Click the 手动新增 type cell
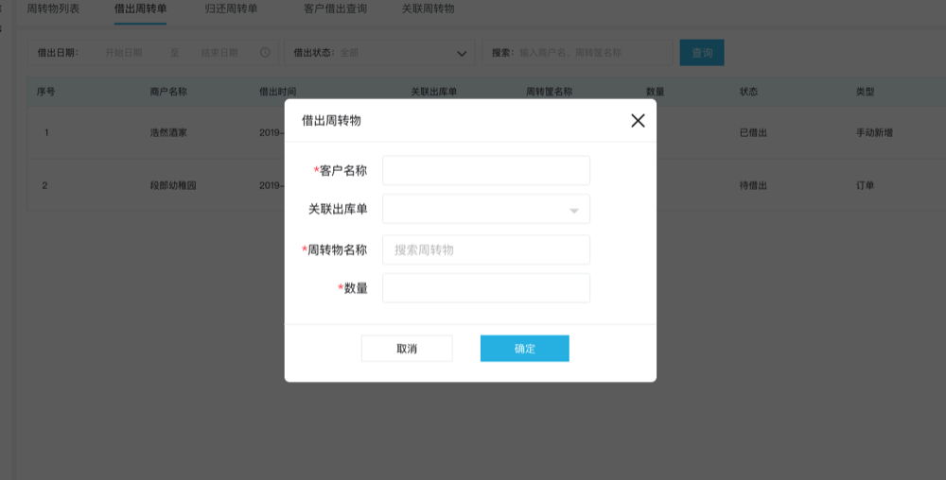Image resolution: width=946 pixels, height=480 pixels. point(874,132)
